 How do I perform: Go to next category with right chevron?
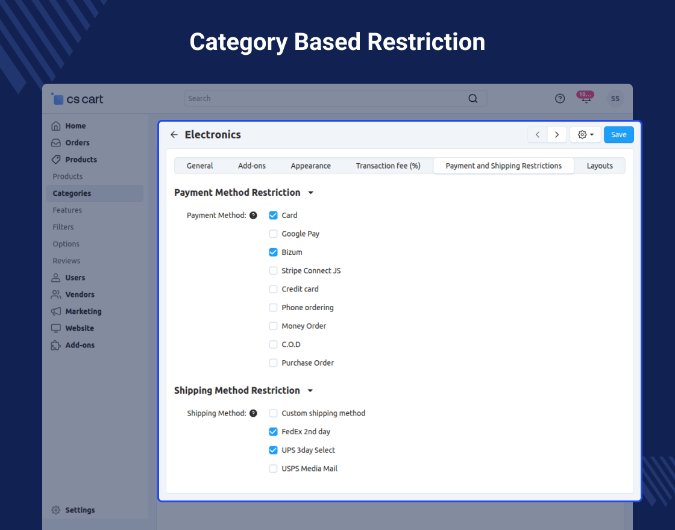(x=557, y=135)
